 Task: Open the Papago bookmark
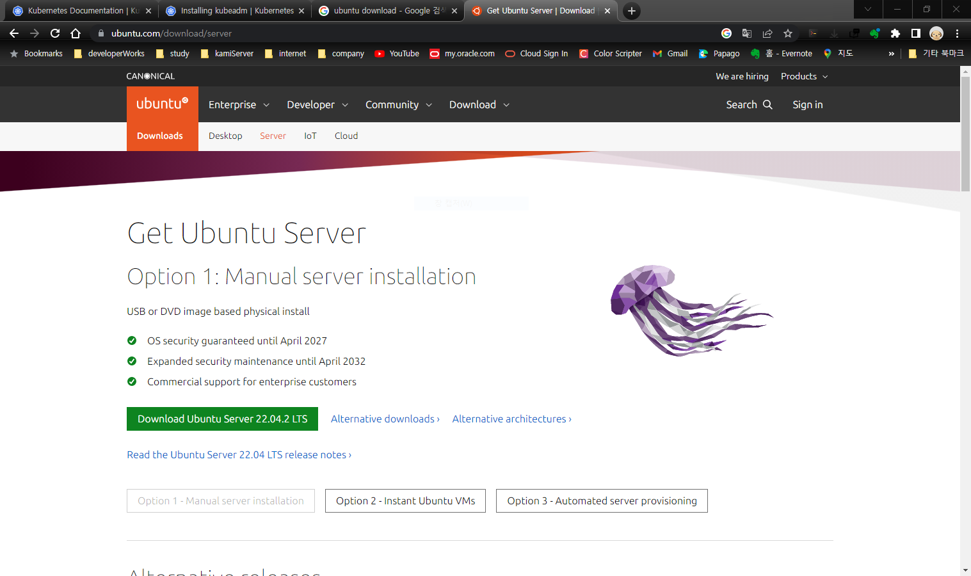(719, 54)
